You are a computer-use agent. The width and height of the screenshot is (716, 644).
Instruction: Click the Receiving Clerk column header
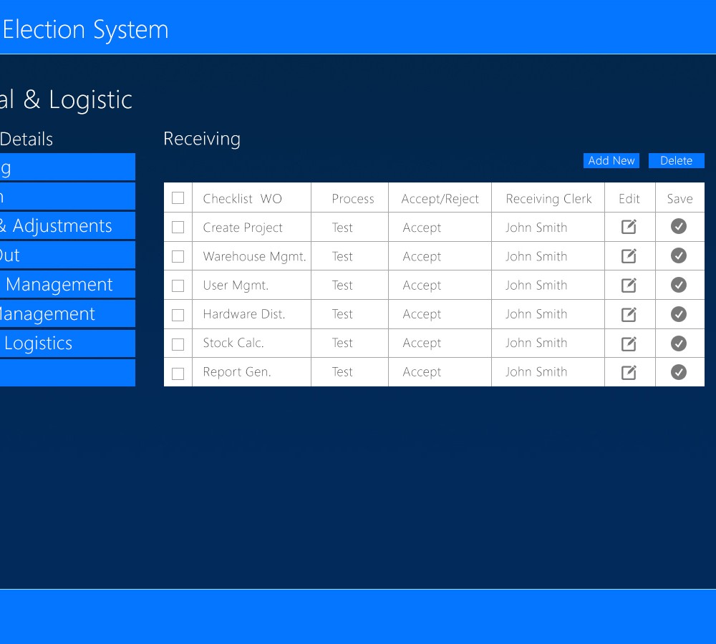(x=548, y=199)
